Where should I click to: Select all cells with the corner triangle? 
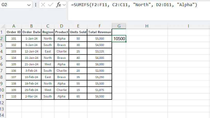tap(3, 26)
